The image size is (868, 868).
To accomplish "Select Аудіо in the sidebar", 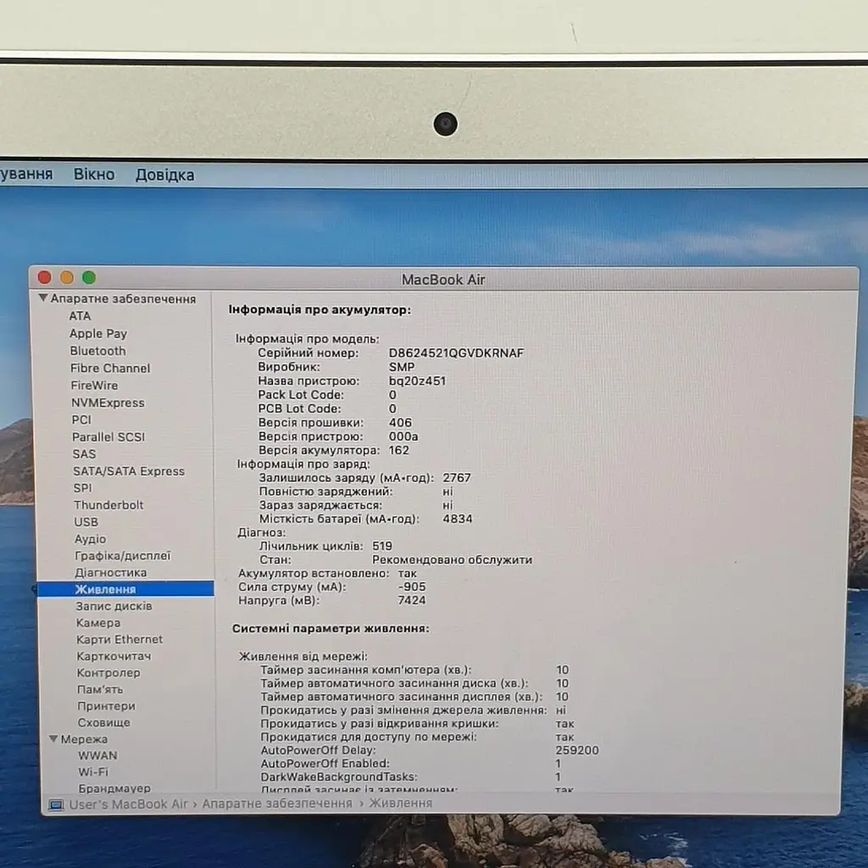I will [90, 538].
